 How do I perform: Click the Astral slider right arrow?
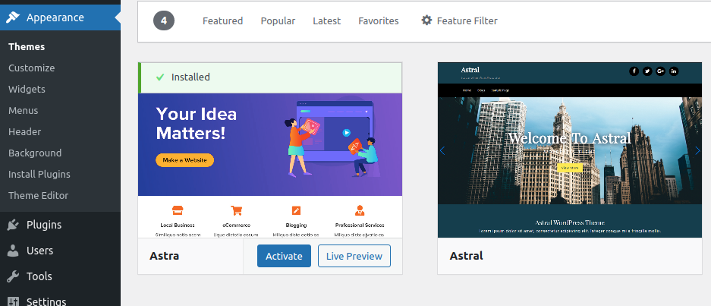point(697,150)
